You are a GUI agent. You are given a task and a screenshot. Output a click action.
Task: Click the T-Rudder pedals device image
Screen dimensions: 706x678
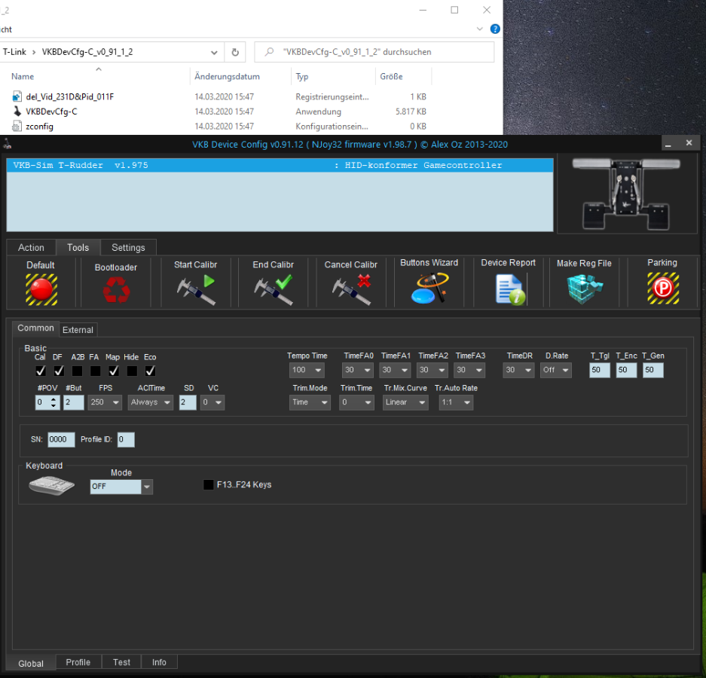pyautogui.click(x=626, y=194)
